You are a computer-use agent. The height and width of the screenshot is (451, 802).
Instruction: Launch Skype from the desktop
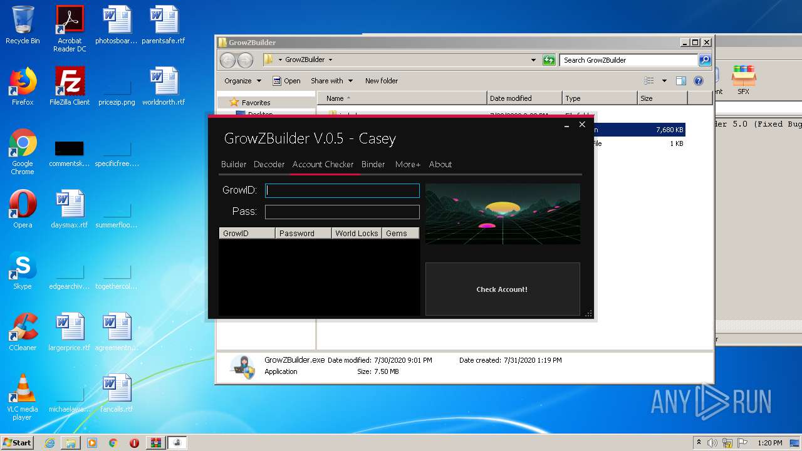point(23,271)
